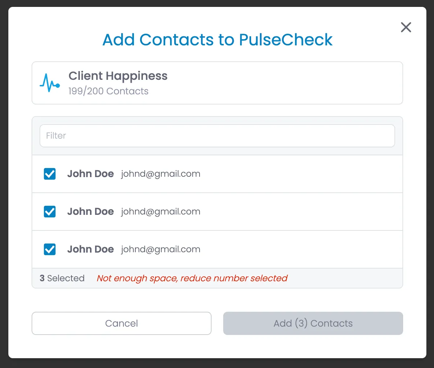Click the John Doe name in third row
This screenshot has width=434, height=368.
pyautogui.click(x=90, y=249)
